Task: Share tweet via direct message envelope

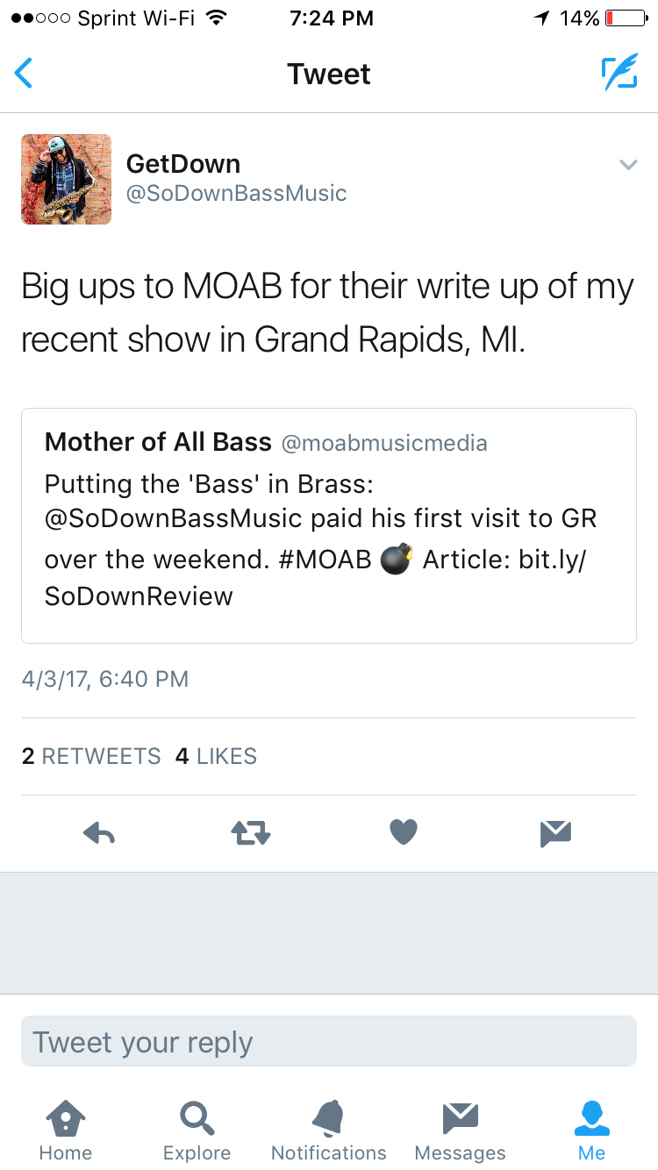Action: [x=556, y=832]
